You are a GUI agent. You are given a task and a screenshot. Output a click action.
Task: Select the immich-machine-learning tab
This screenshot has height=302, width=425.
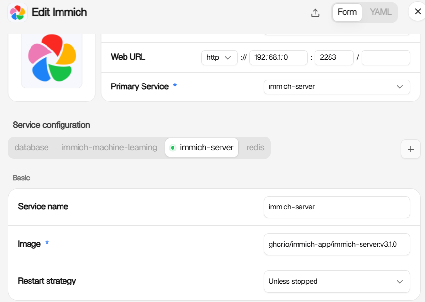109,148
